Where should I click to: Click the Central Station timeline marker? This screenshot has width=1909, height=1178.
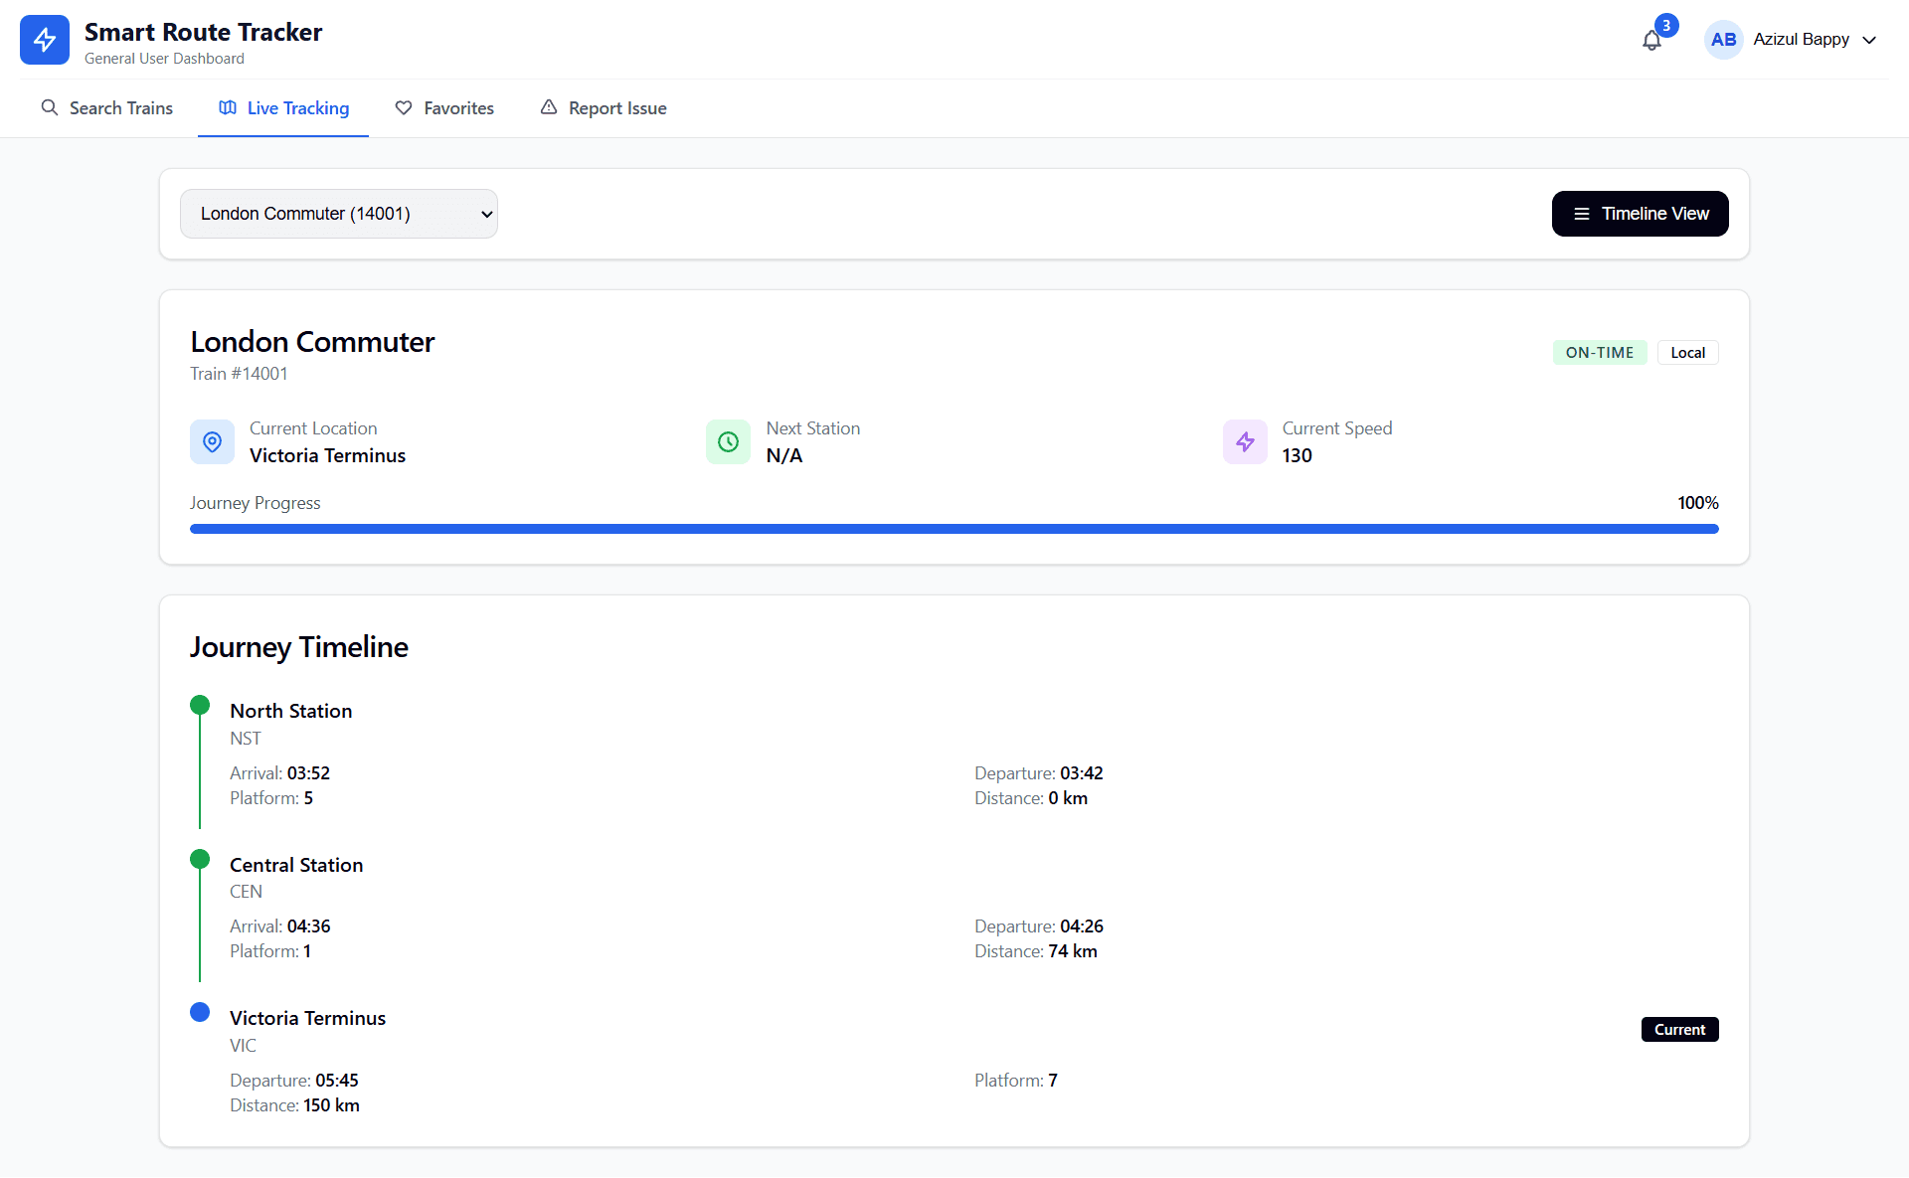click(x=200, y=859)
